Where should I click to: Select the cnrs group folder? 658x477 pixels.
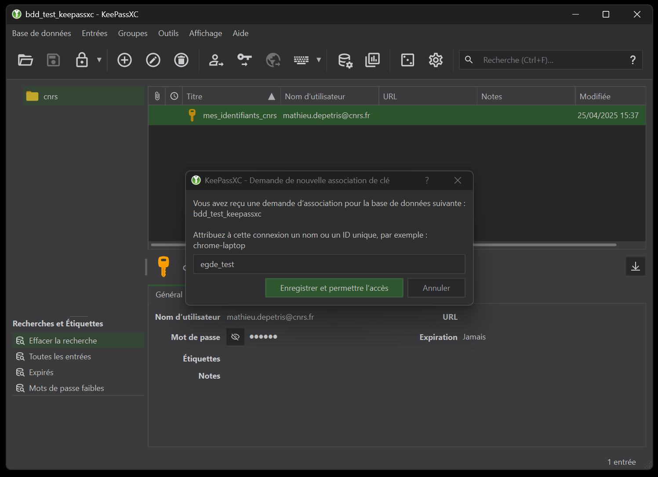point(84,96)
